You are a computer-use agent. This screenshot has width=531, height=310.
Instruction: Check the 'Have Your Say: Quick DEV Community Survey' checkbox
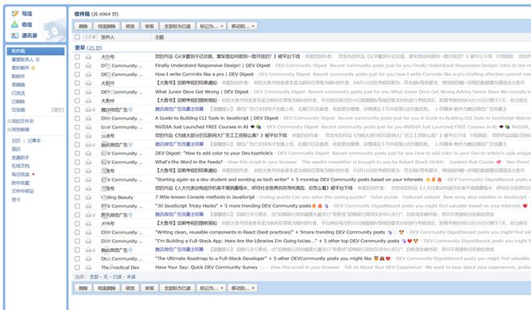pyautogui.click(x=77, y=267)
